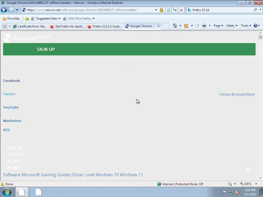
Task: Open Web Slice Gallery dropdown
Action: tap(79, 18)
